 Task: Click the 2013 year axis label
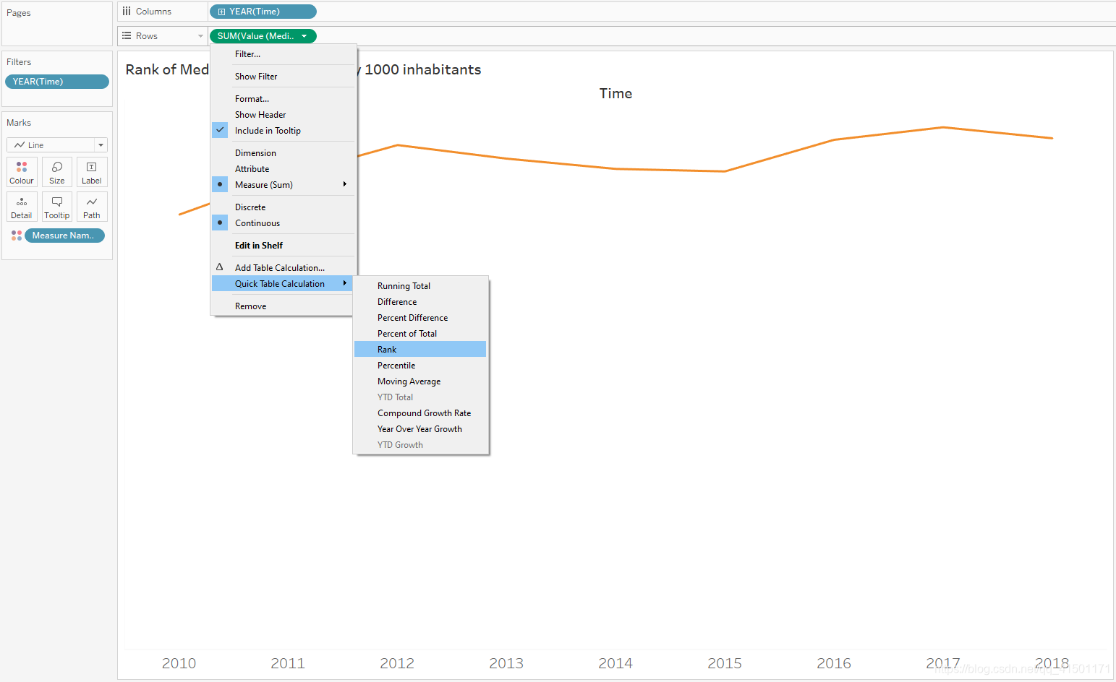coord(506,663)
